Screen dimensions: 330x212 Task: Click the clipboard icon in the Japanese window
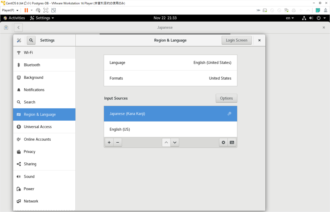6,27
